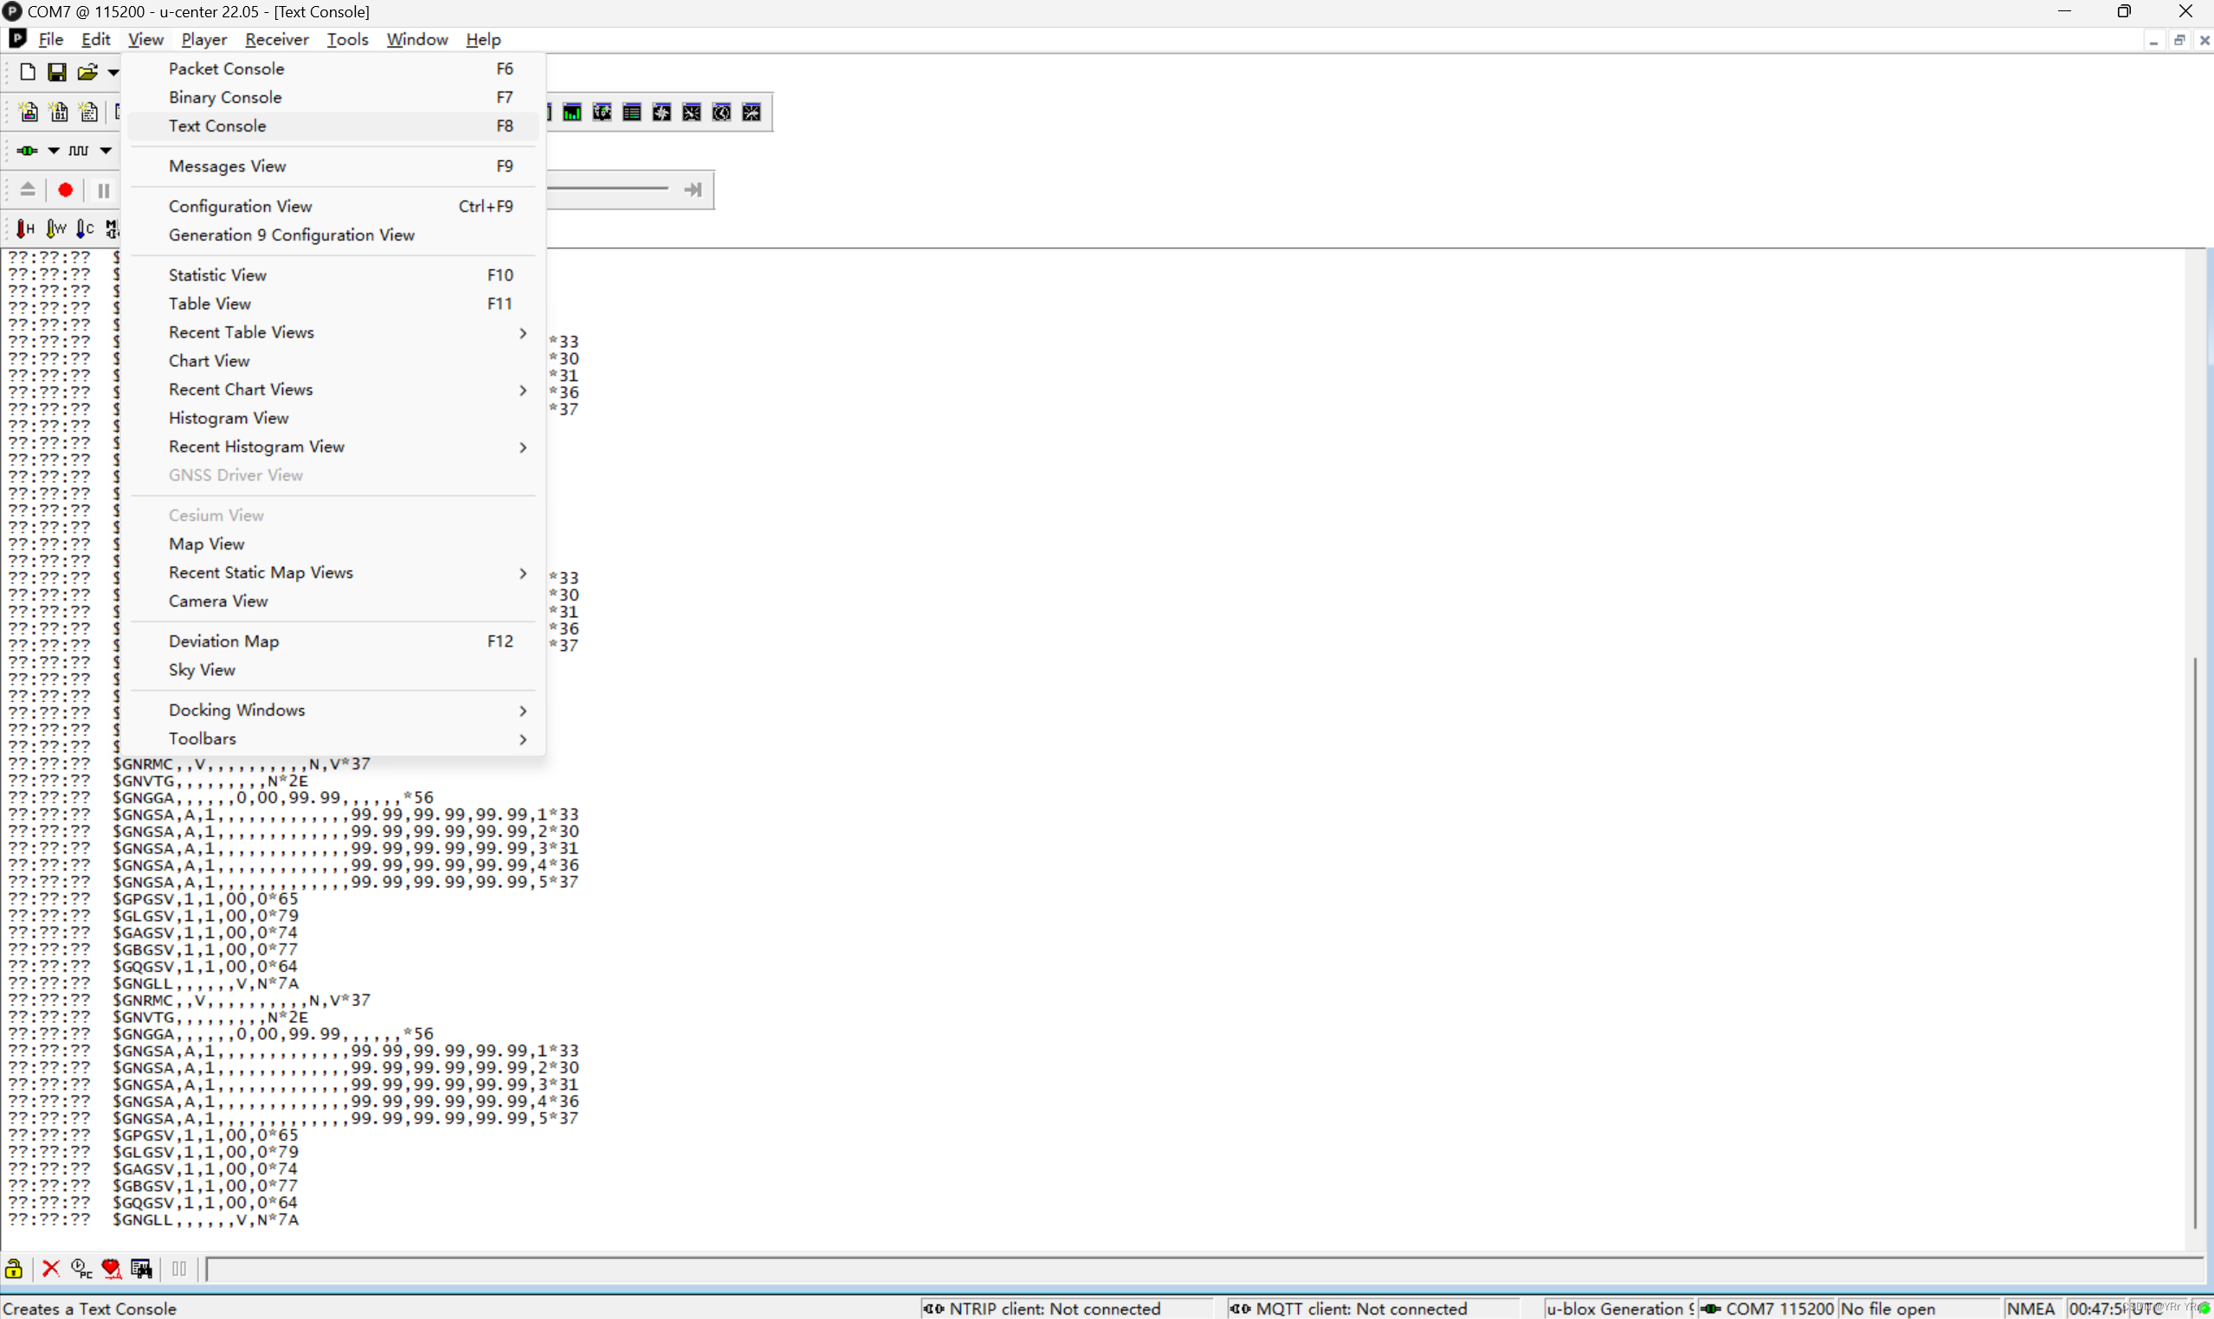The width and height of the screenshot is (2214, 1319).
Task: Click the Coldstart blue thermometer C icon
Action: pos(85,229)
